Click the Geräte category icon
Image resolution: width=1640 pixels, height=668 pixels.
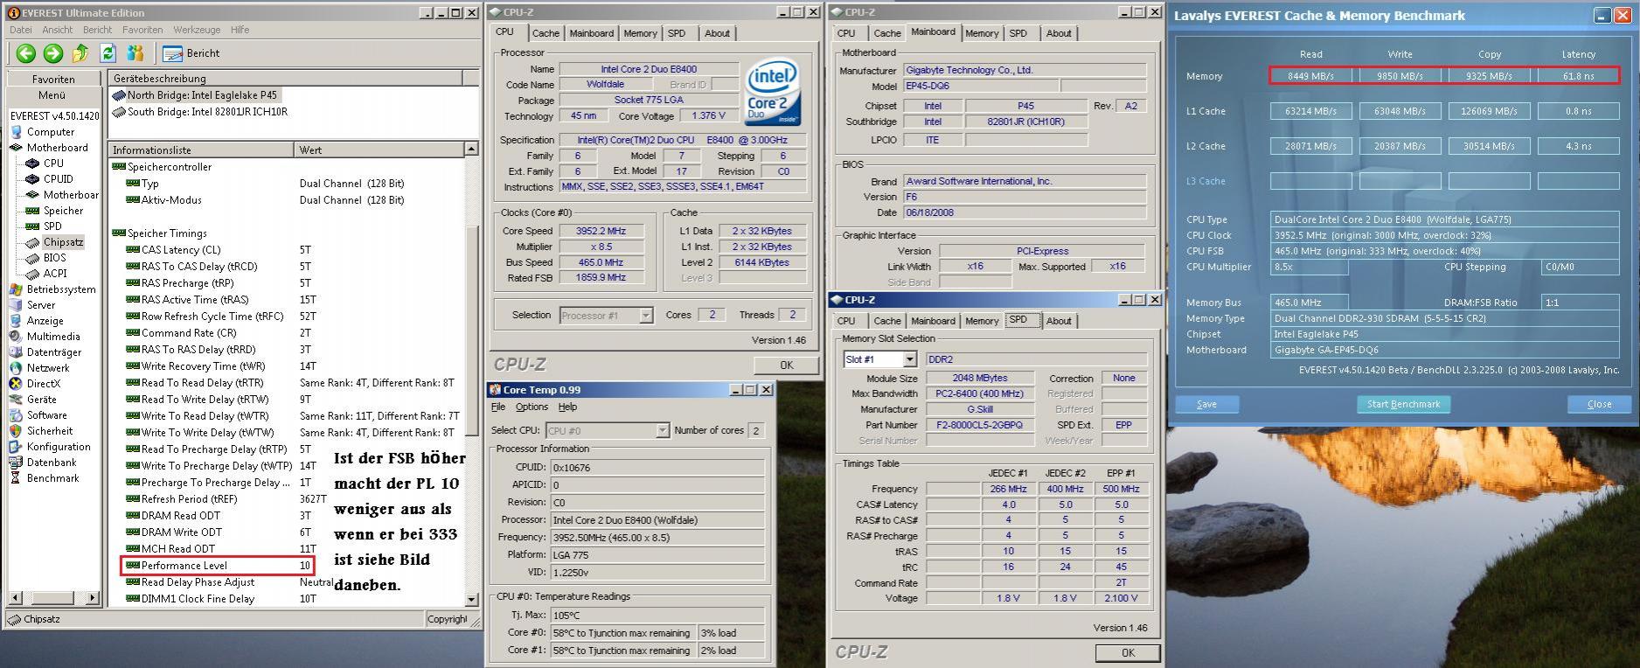coord(16,400)
